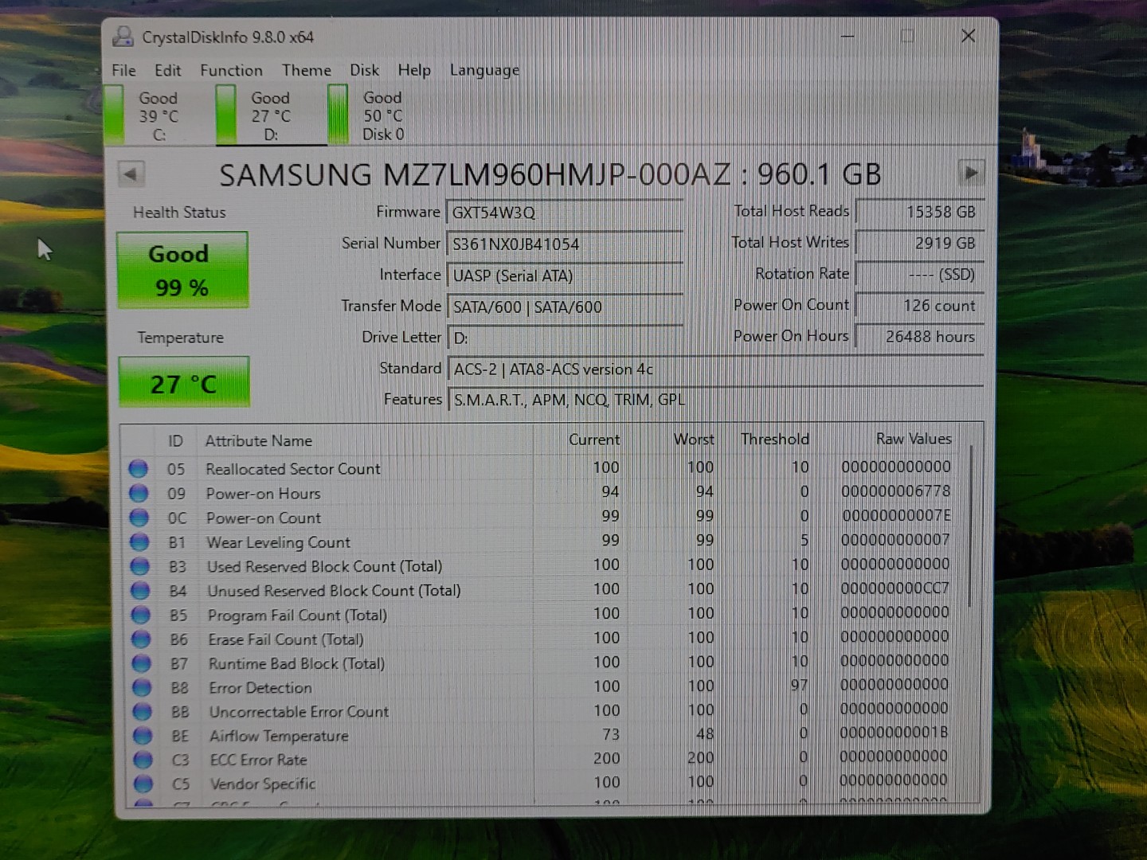Open the Function menu
Image resolution: width=1147 pixels, height=860 pixels.
[231, 70]
